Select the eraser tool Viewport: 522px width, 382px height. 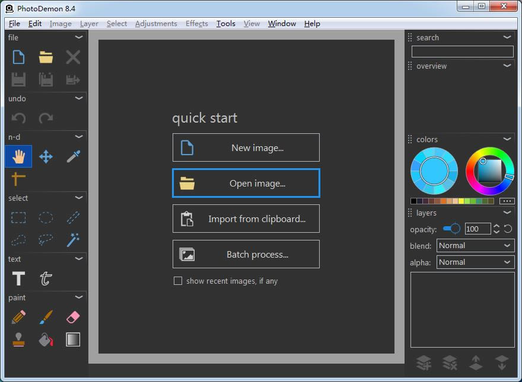pyautogui.click(x=73, y=317)
